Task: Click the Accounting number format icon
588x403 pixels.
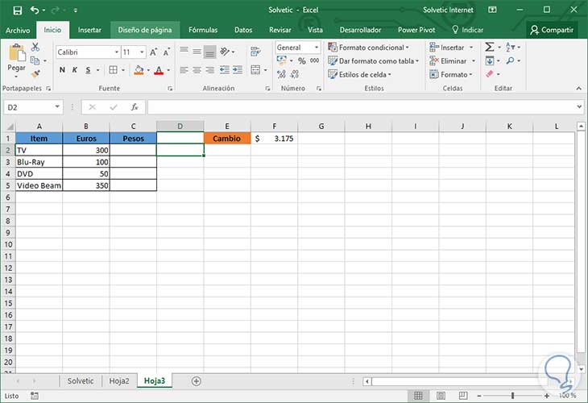Action: click(x=282, y=60)
